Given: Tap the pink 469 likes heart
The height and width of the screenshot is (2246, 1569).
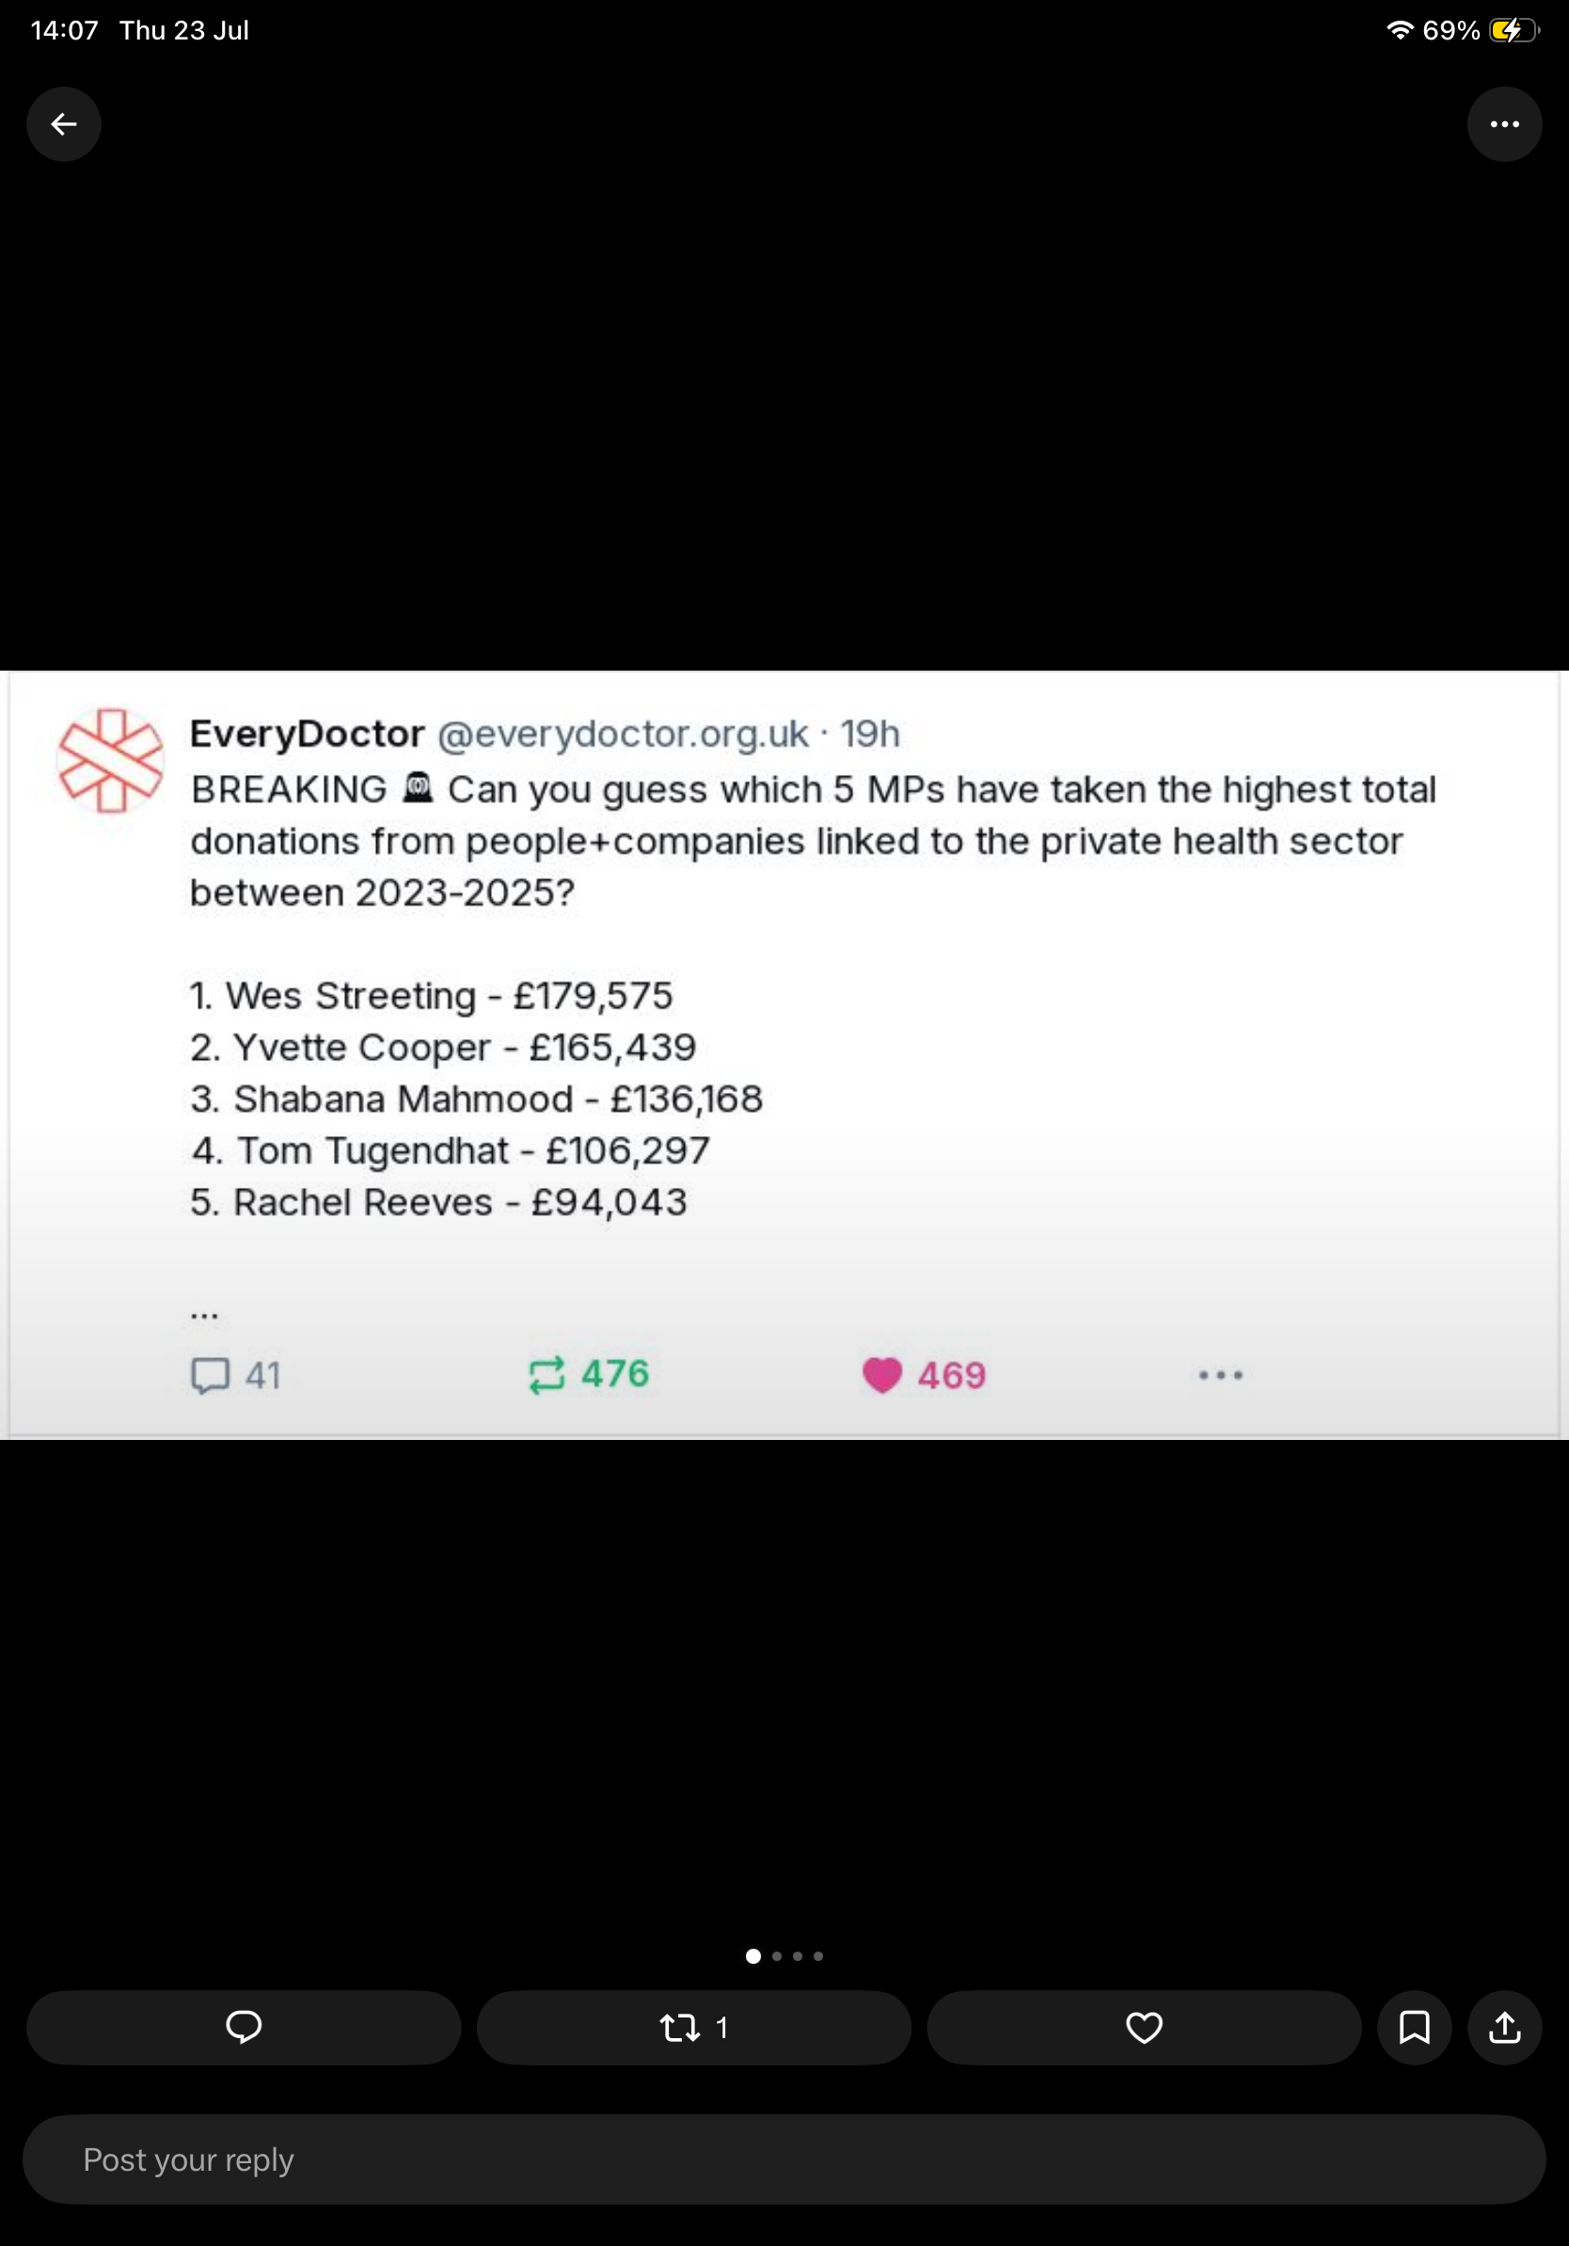Looking at the screenshot, I should click(881, 1374).
